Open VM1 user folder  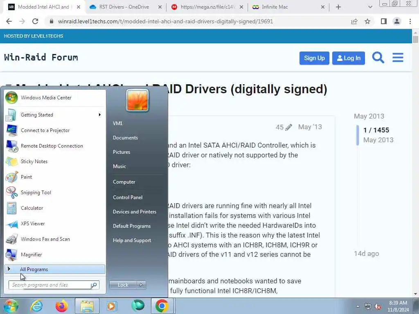coord(117,123)
